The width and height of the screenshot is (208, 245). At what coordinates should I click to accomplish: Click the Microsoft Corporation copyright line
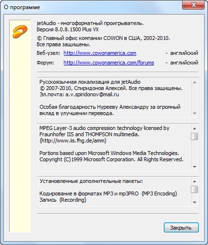pyautogui.click(x=111, y=159)
